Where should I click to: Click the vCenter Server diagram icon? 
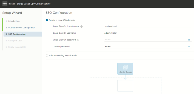(125, 69)
